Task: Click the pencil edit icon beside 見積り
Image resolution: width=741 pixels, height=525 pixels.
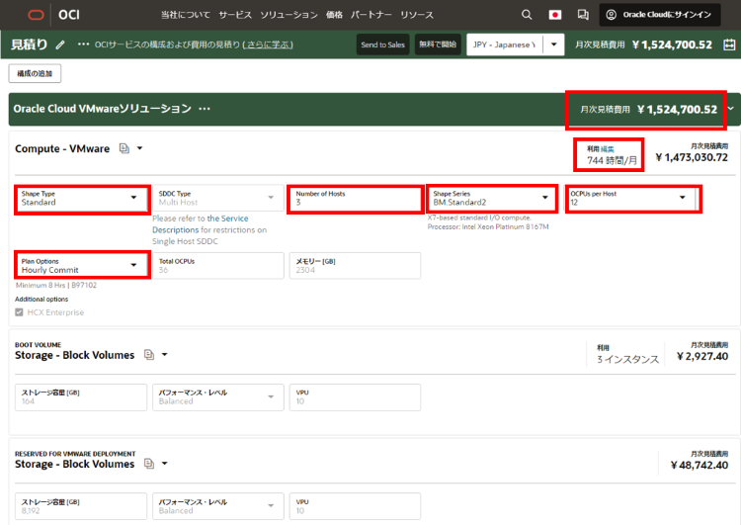Action: click(60, 44)
